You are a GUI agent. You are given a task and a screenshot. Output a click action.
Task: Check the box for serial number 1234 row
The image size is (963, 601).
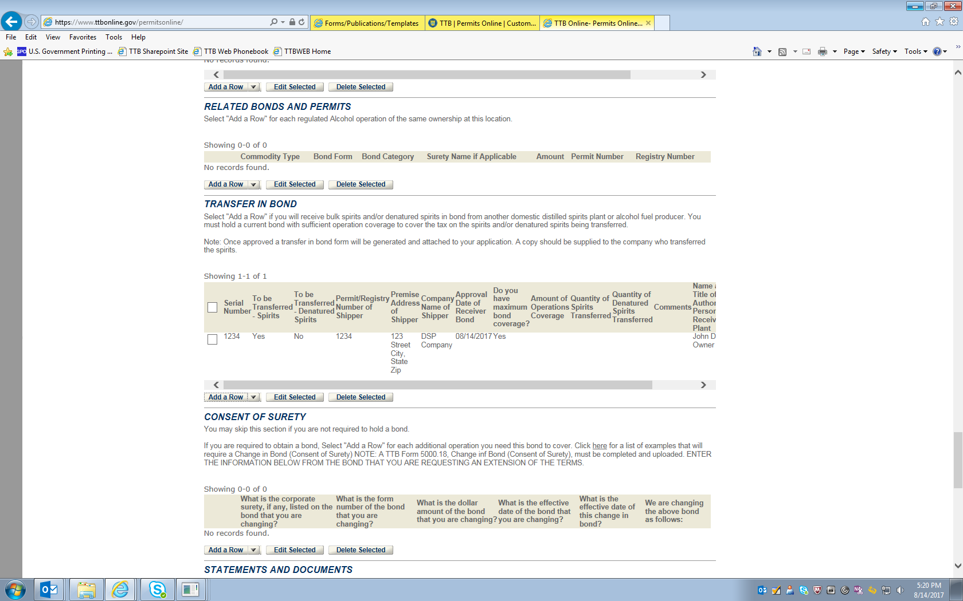[x=212, y=339]
